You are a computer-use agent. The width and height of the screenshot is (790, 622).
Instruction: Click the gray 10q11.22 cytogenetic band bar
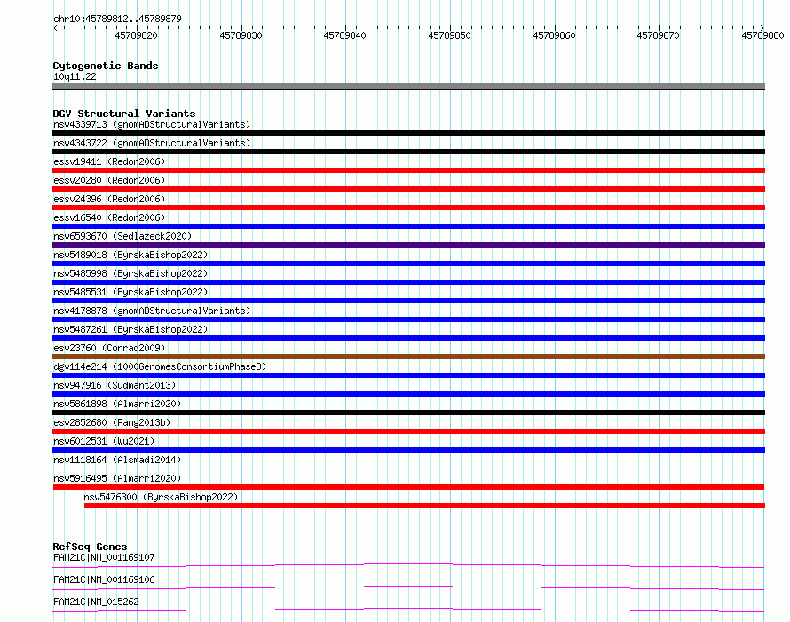pyautogui.click(x=408, y=86)
